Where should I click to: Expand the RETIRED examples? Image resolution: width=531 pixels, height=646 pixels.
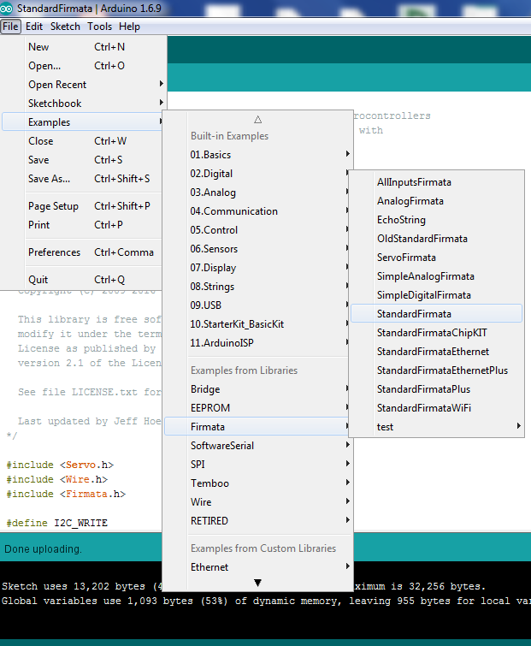[257, 521]
